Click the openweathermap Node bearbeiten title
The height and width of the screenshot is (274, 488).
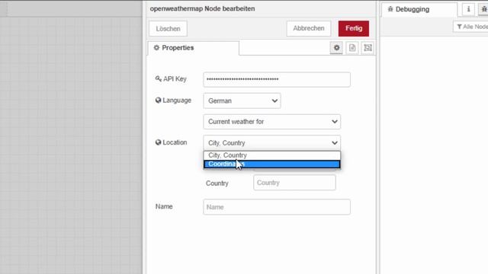(202, 8)
